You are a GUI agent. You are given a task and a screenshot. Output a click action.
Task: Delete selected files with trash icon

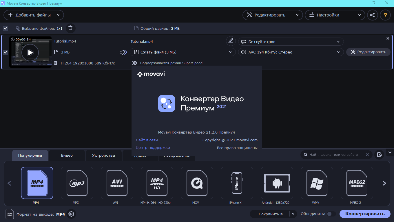pyautogui.click(x=70, y=28)
